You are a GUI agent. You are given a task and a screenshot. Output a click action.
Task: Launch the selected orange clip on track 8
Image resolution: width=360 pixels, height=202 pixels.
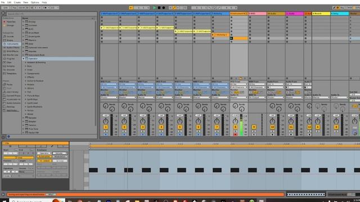pyautogui.click(x=231, y=38)
